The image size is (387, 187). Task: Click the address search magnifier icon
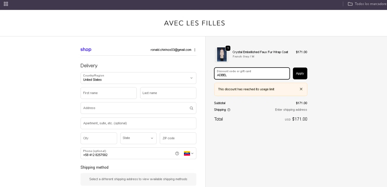[191, 108]
